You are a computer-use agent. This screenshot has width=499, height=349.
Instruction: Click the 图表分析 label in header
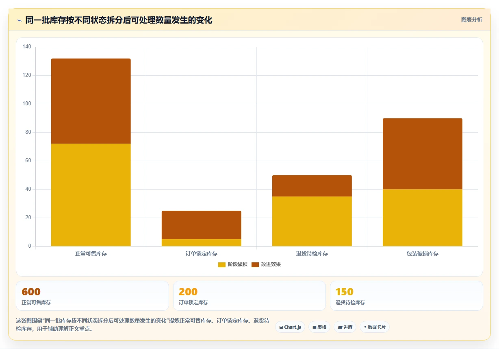(471, 20)
